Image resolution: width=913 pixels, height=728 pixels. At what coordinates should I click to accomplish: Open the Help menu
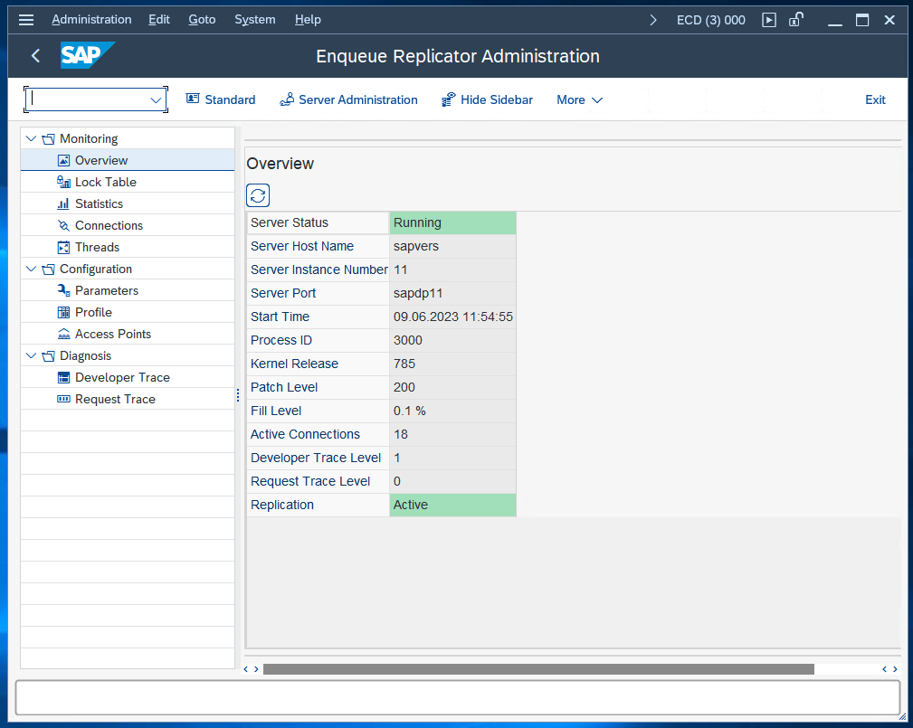coord(308,20)
